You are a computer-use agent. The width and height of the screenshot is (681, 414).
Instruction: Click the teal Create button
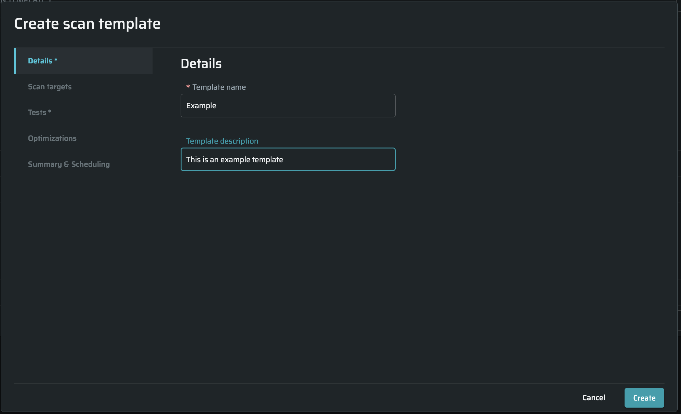point(644,398)
